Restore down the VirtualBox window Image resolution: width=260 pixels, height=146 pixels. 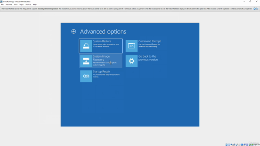(250, 1)
